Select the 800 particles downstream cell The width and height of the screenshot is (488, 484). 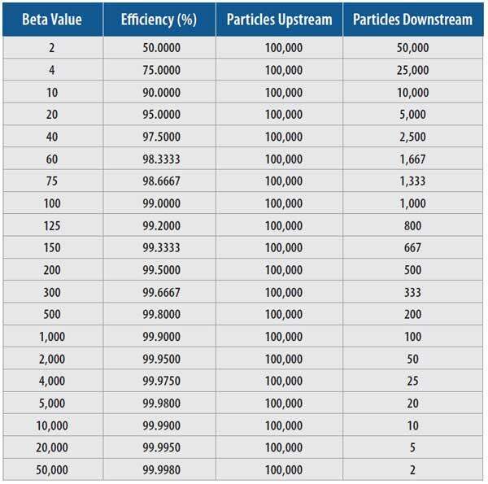pyautogui.click(x=412, y=225)
